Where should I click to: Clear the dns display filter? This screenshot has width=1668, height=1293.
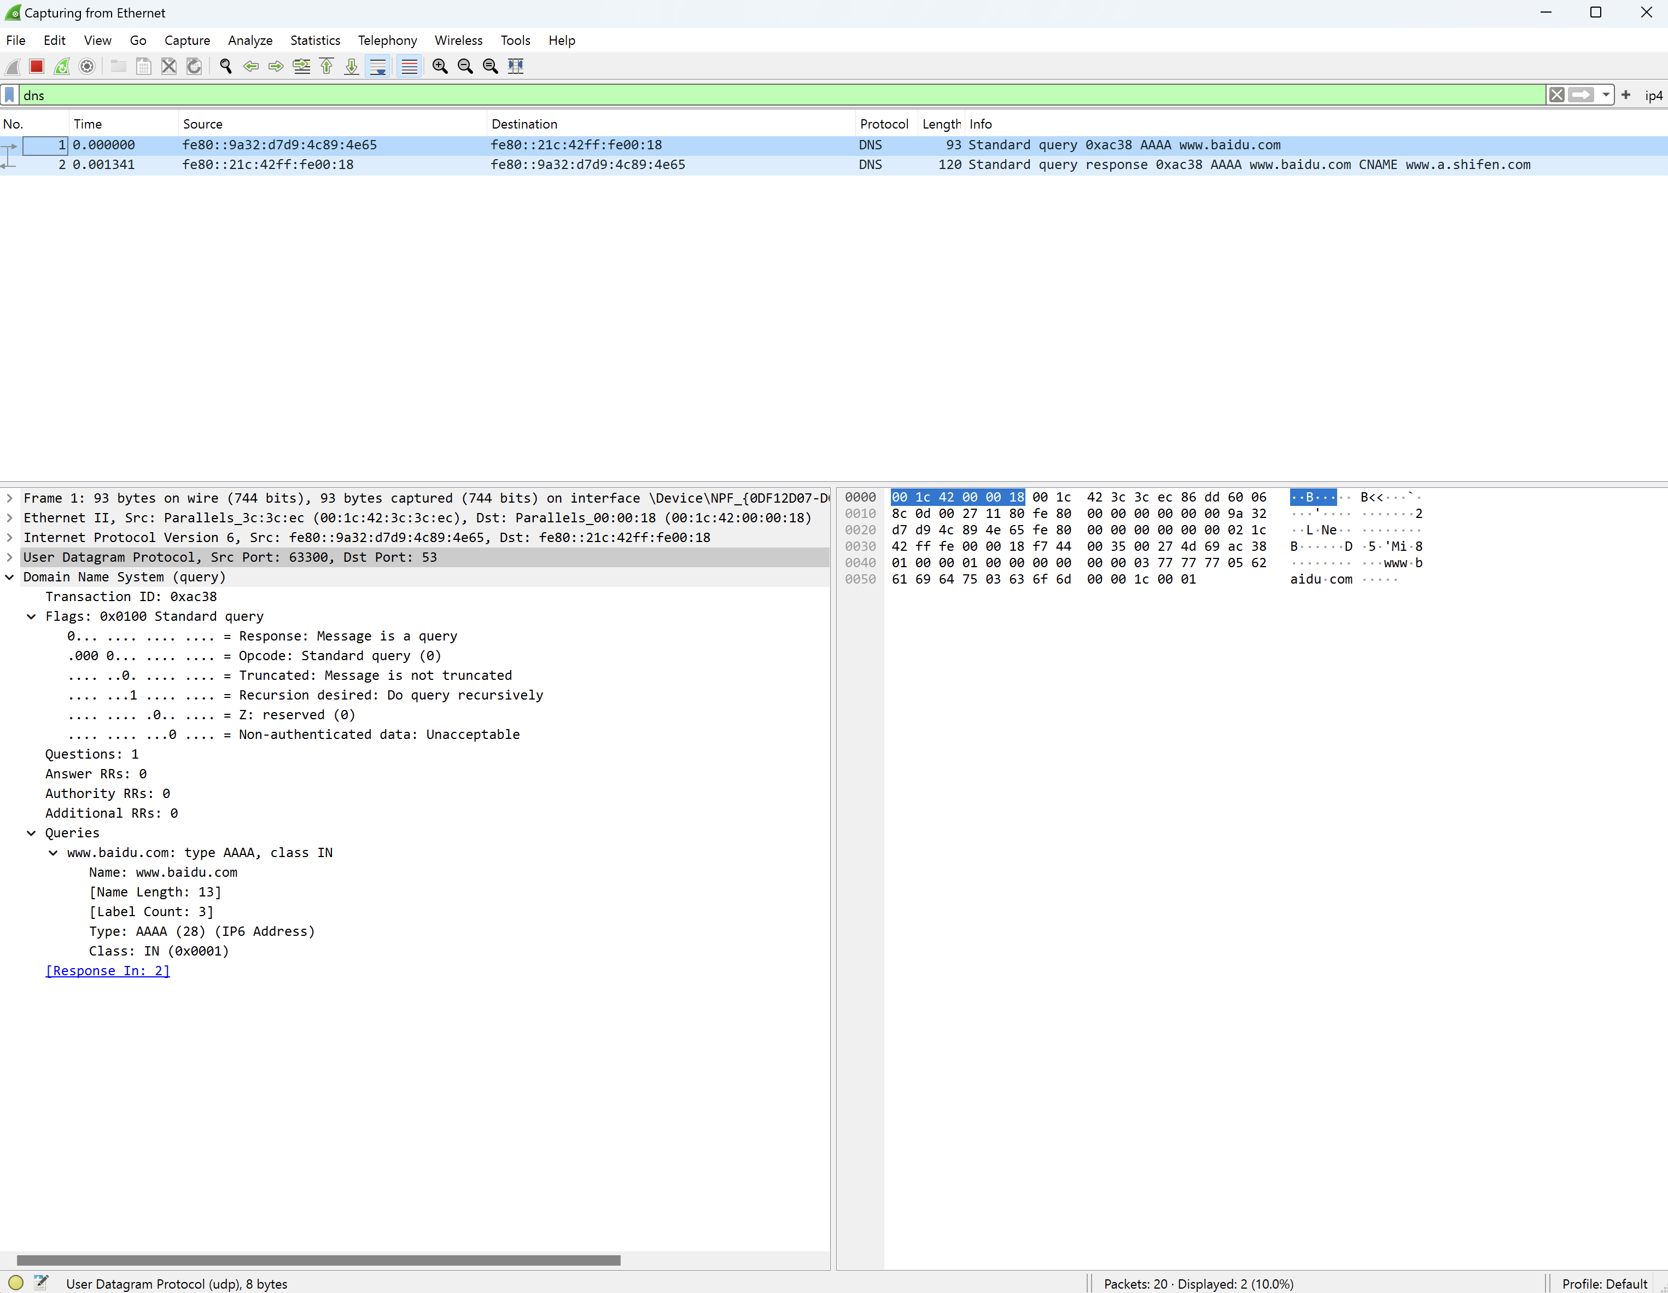tap(1556, 96)
